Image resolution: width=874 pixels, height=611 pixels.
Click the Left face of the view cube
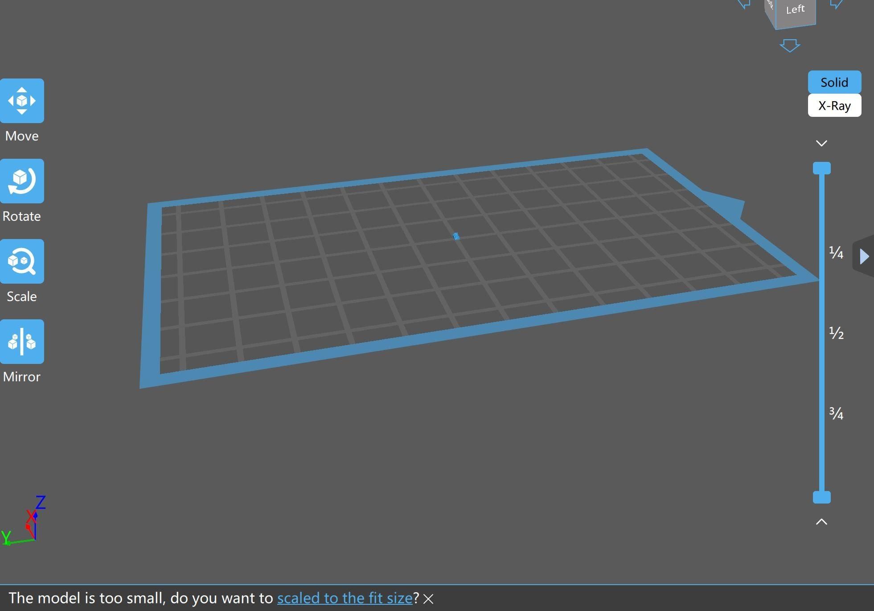coord(795,9)
